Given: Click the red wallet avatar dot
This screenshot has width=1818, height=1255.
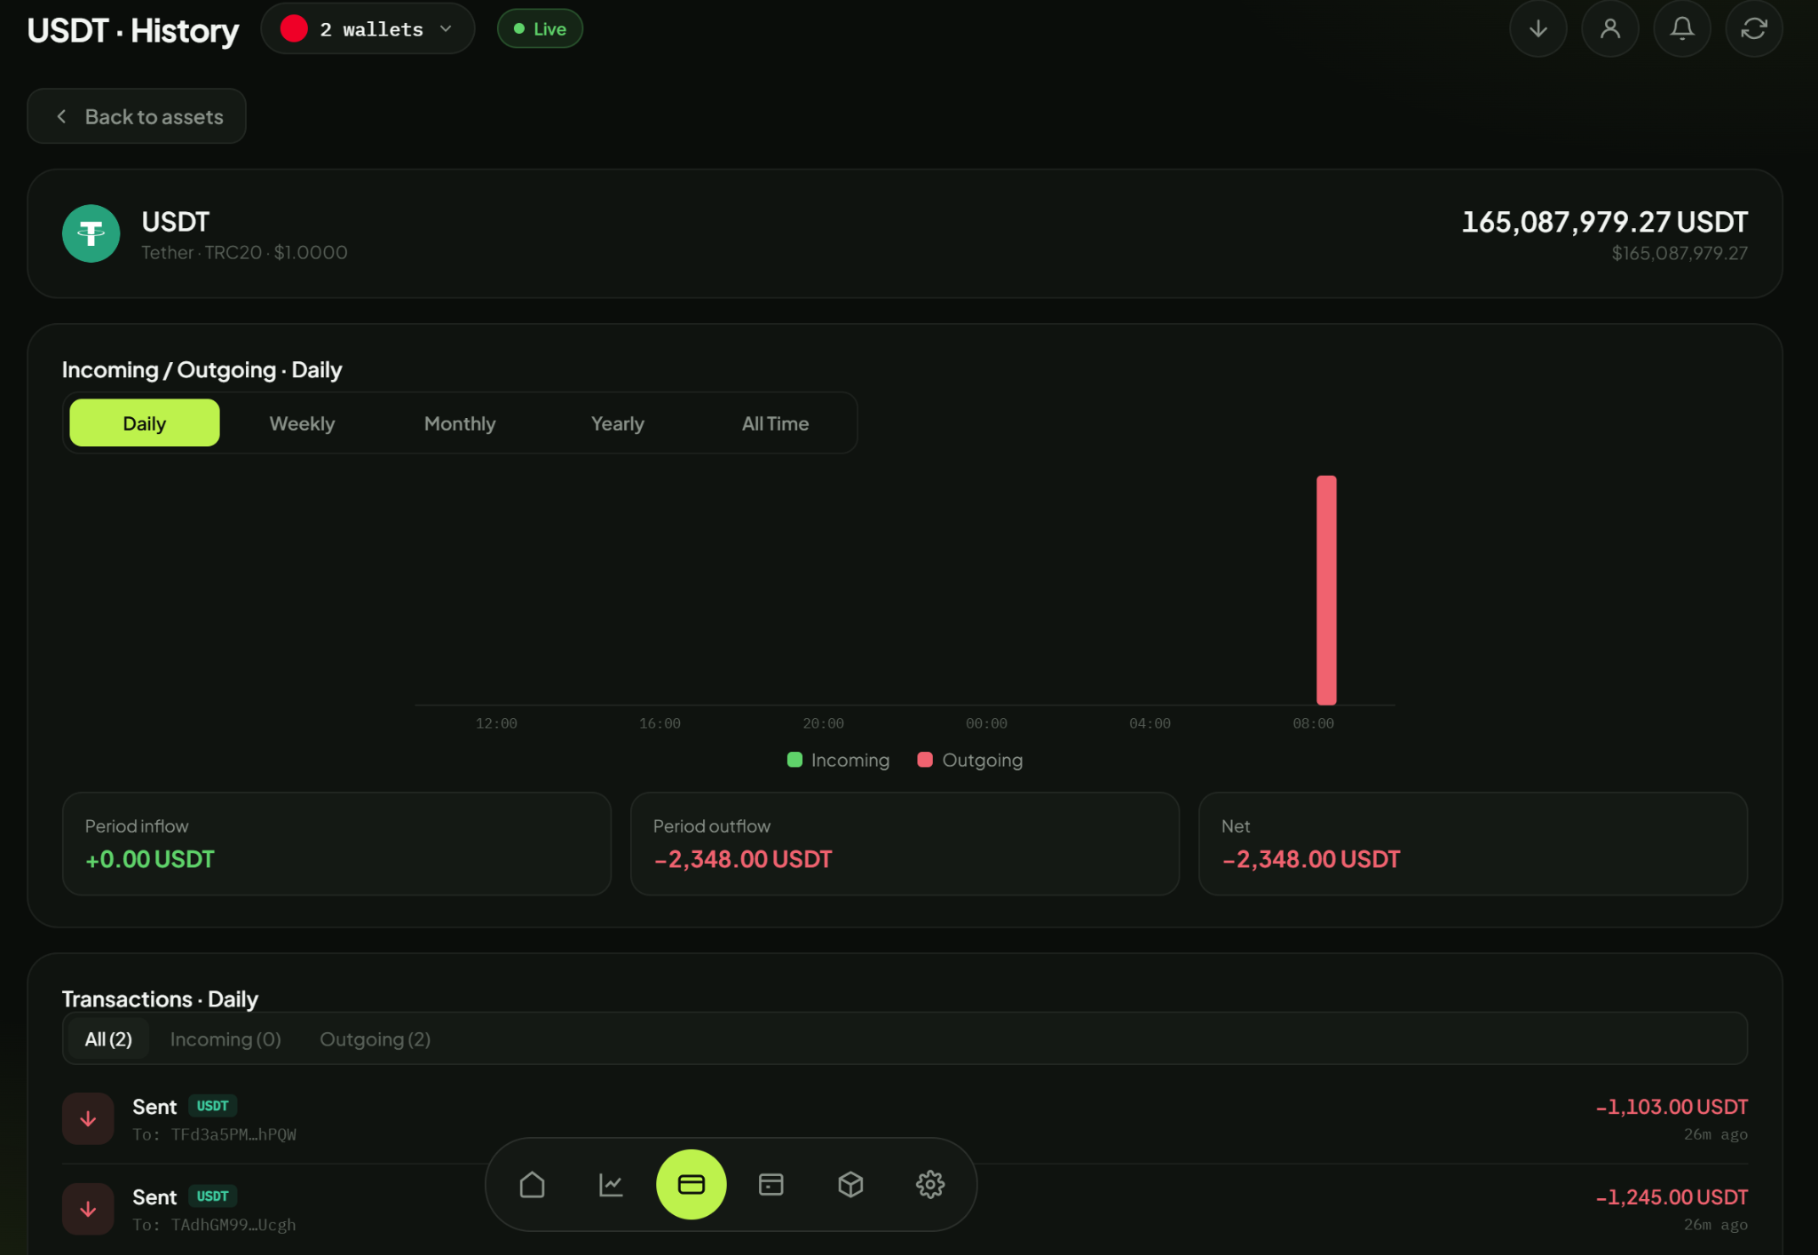Looking at the screenshot, I should click(294, 29).
